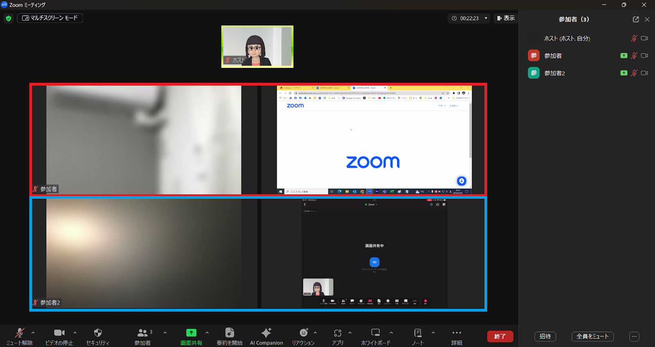
Task: Click 全員をミュート to mute all
Action: 592,336
